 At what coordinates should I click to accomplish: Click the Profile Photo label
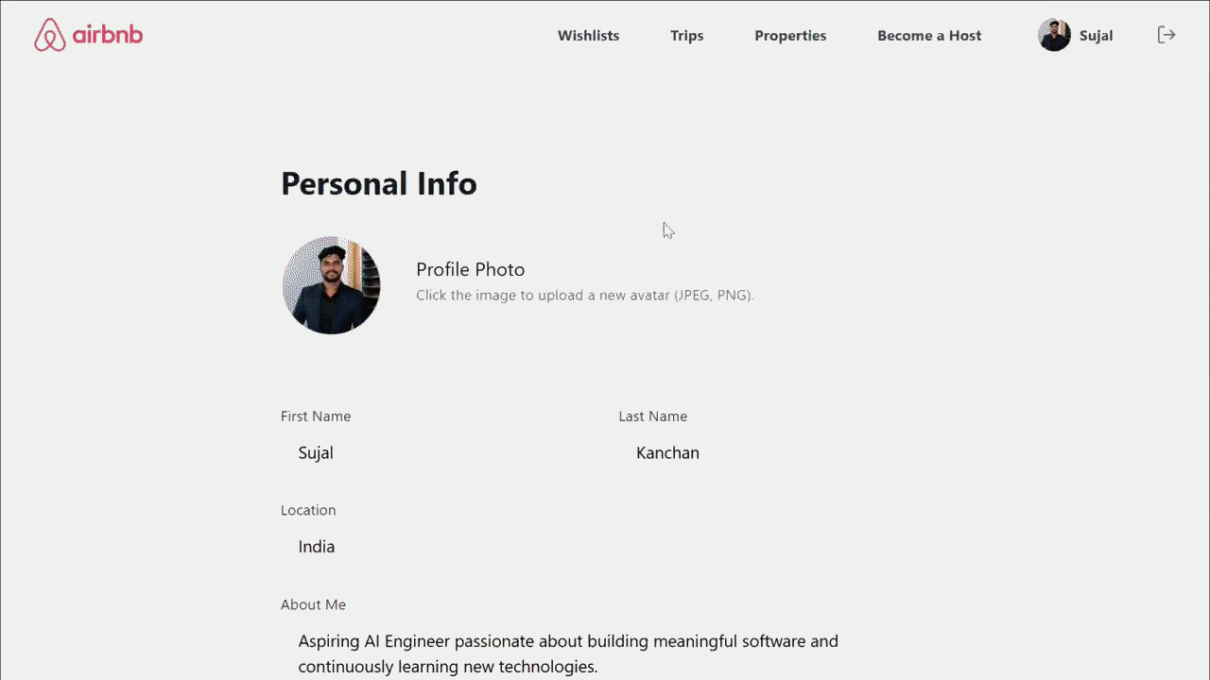coord(471,269)
